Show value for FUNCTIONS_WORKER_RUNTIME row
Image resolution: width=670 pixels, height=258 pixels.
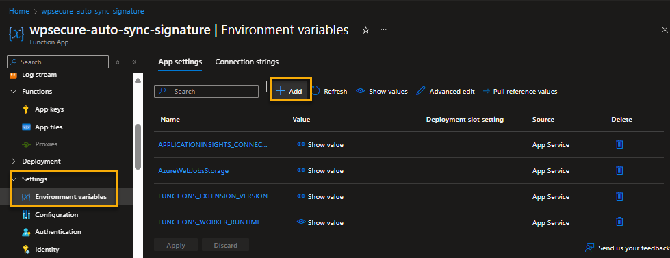320,222
